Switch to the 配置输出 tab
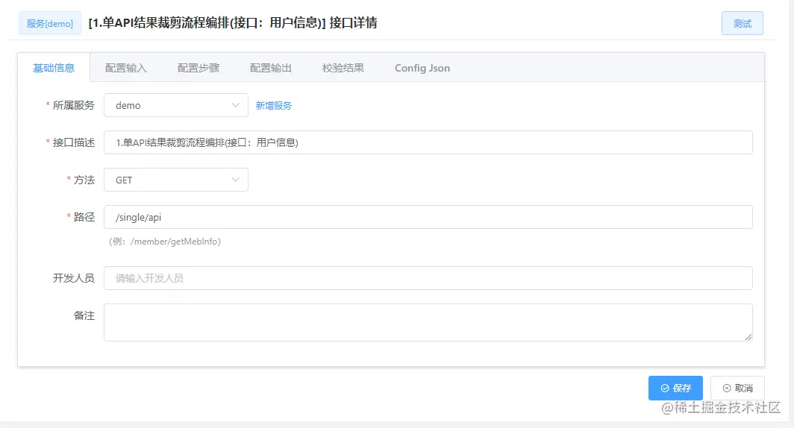The image size is (794, 428). click(271, 68)
